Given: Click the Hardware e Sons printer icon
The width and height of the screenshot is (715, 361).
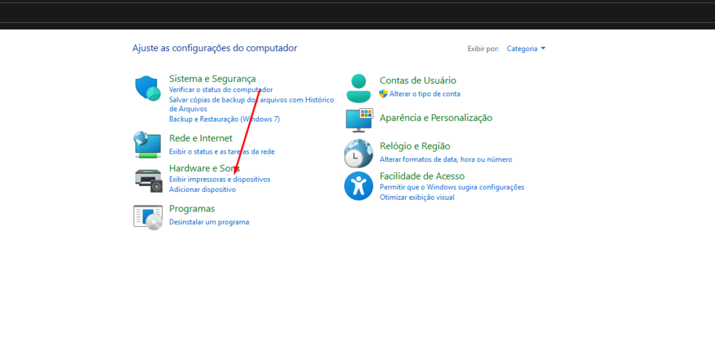Looking at the screenshot, I should [147, 180].
